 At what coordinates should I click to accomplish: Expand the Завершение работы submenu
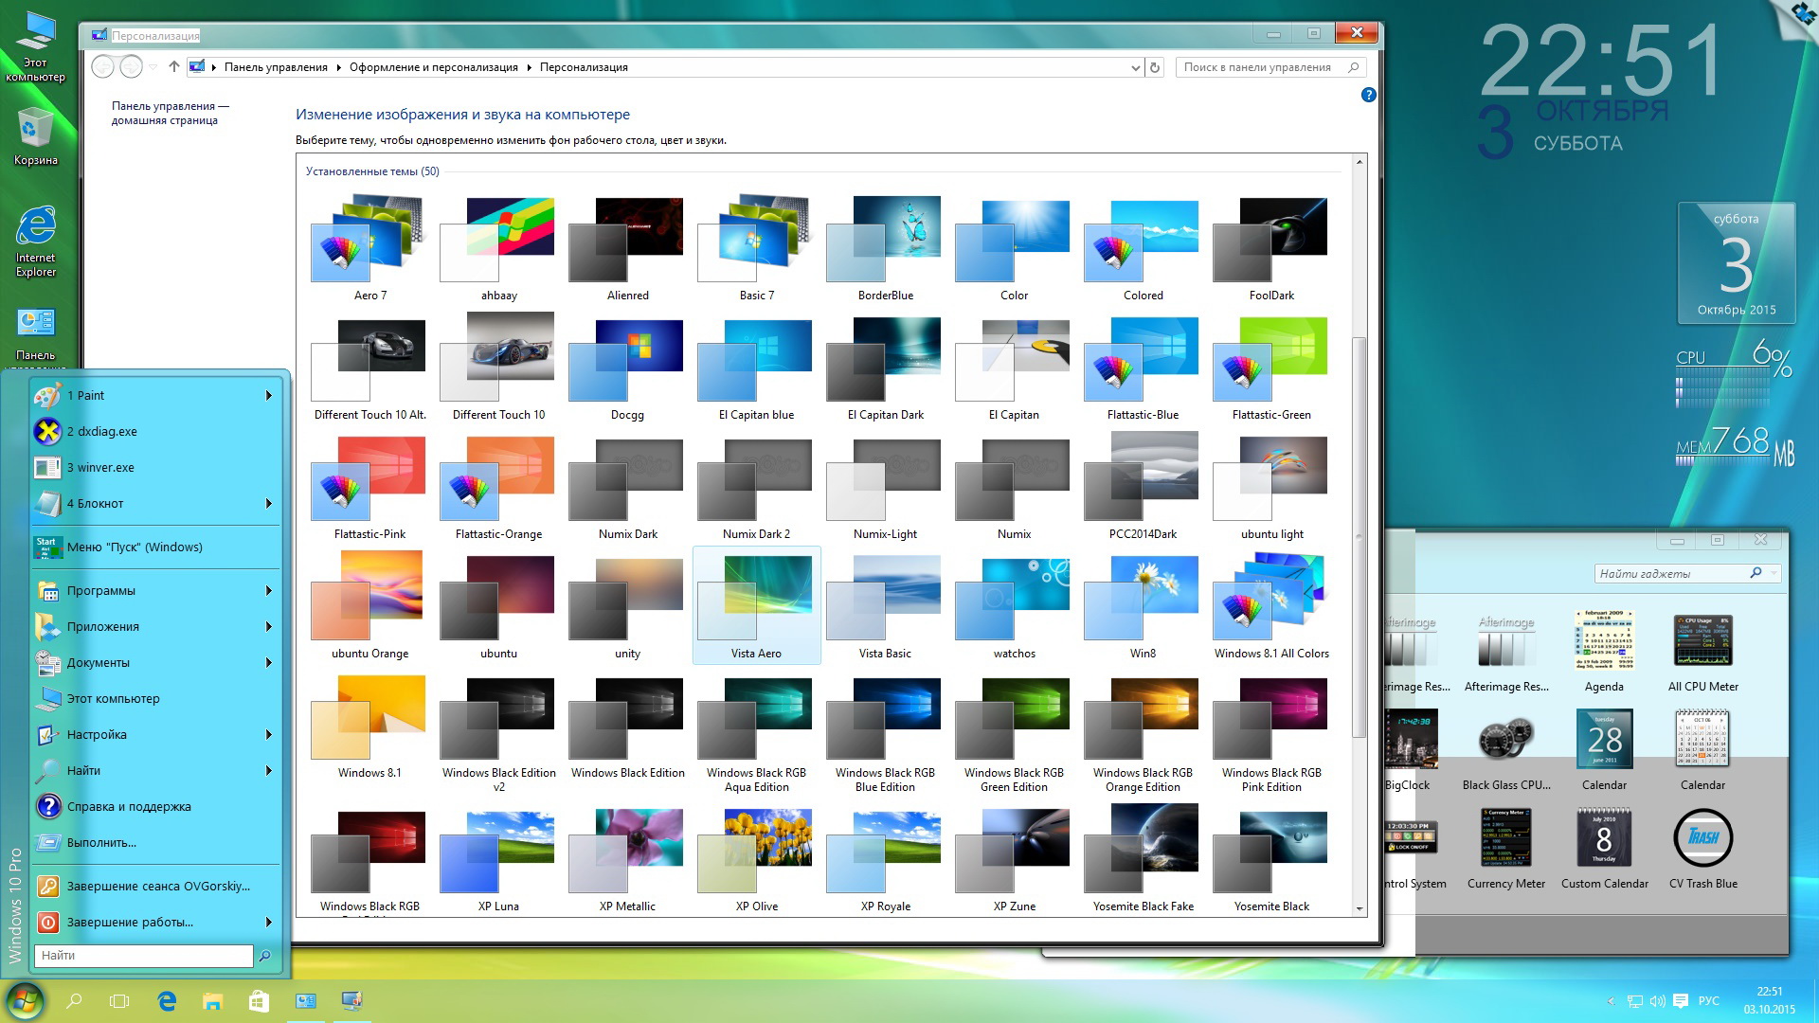[268, 922]
